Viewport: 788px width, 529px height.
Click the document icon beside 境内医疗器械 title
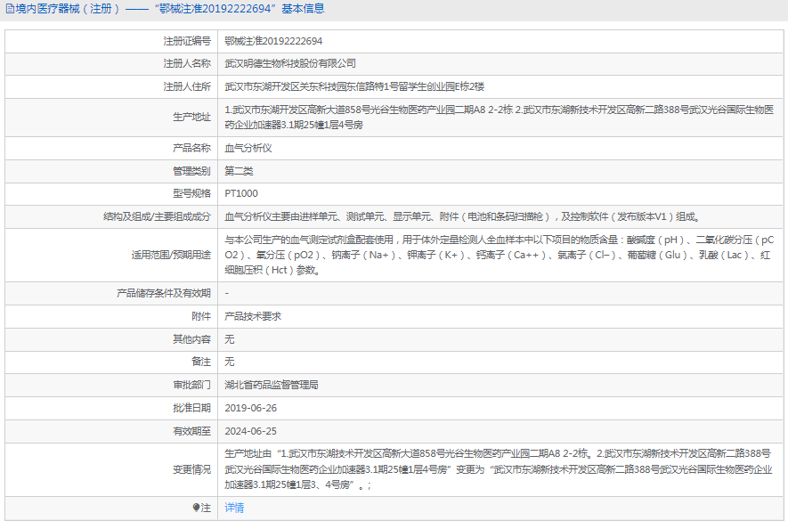click(x=10, y=9)
